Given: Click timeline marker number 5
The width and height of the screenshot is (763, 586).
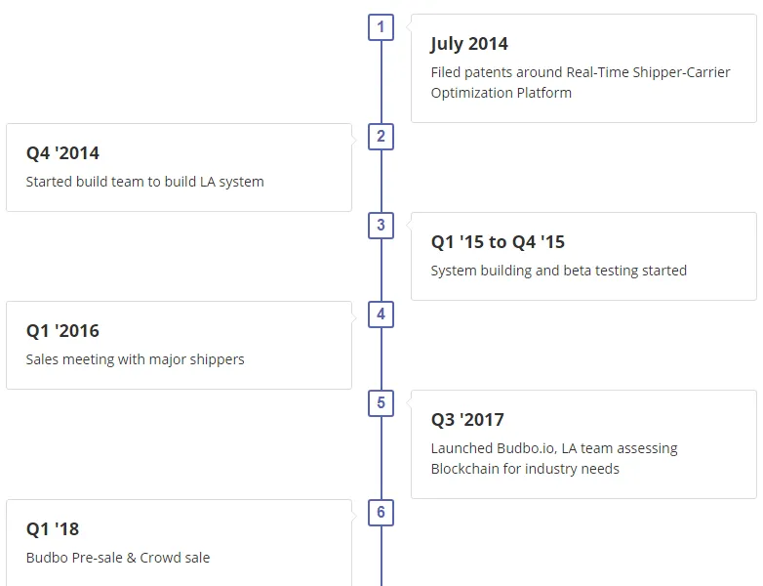Looking at the screenshot, I should [x=381, y=403].
